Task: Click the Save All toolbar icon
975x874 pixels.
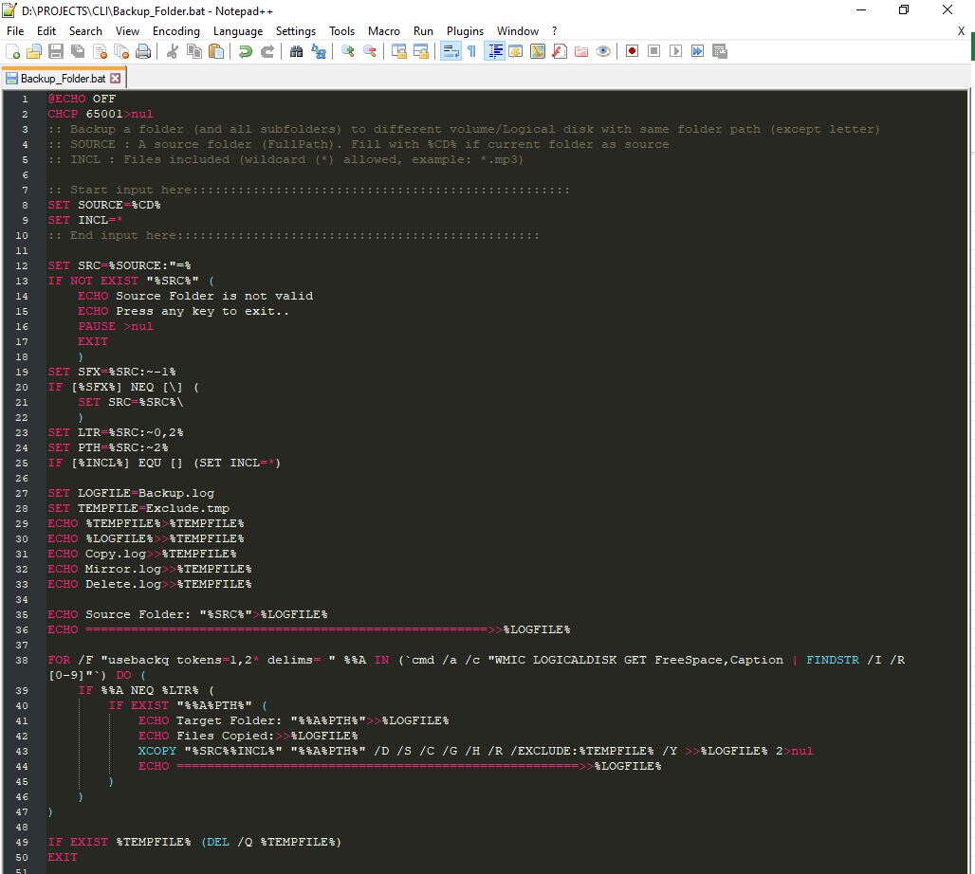Action: 78,51
